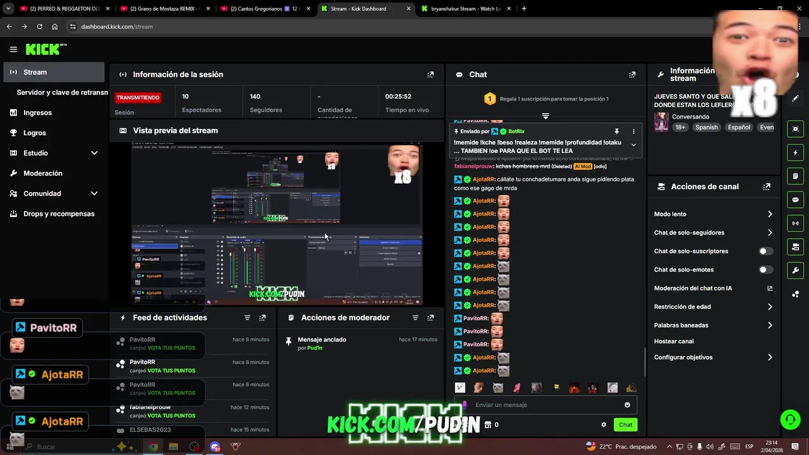This screenshot has width=809, height=455.
Task: Filter the Acciones de moderador list
Action: coord(415,318)
